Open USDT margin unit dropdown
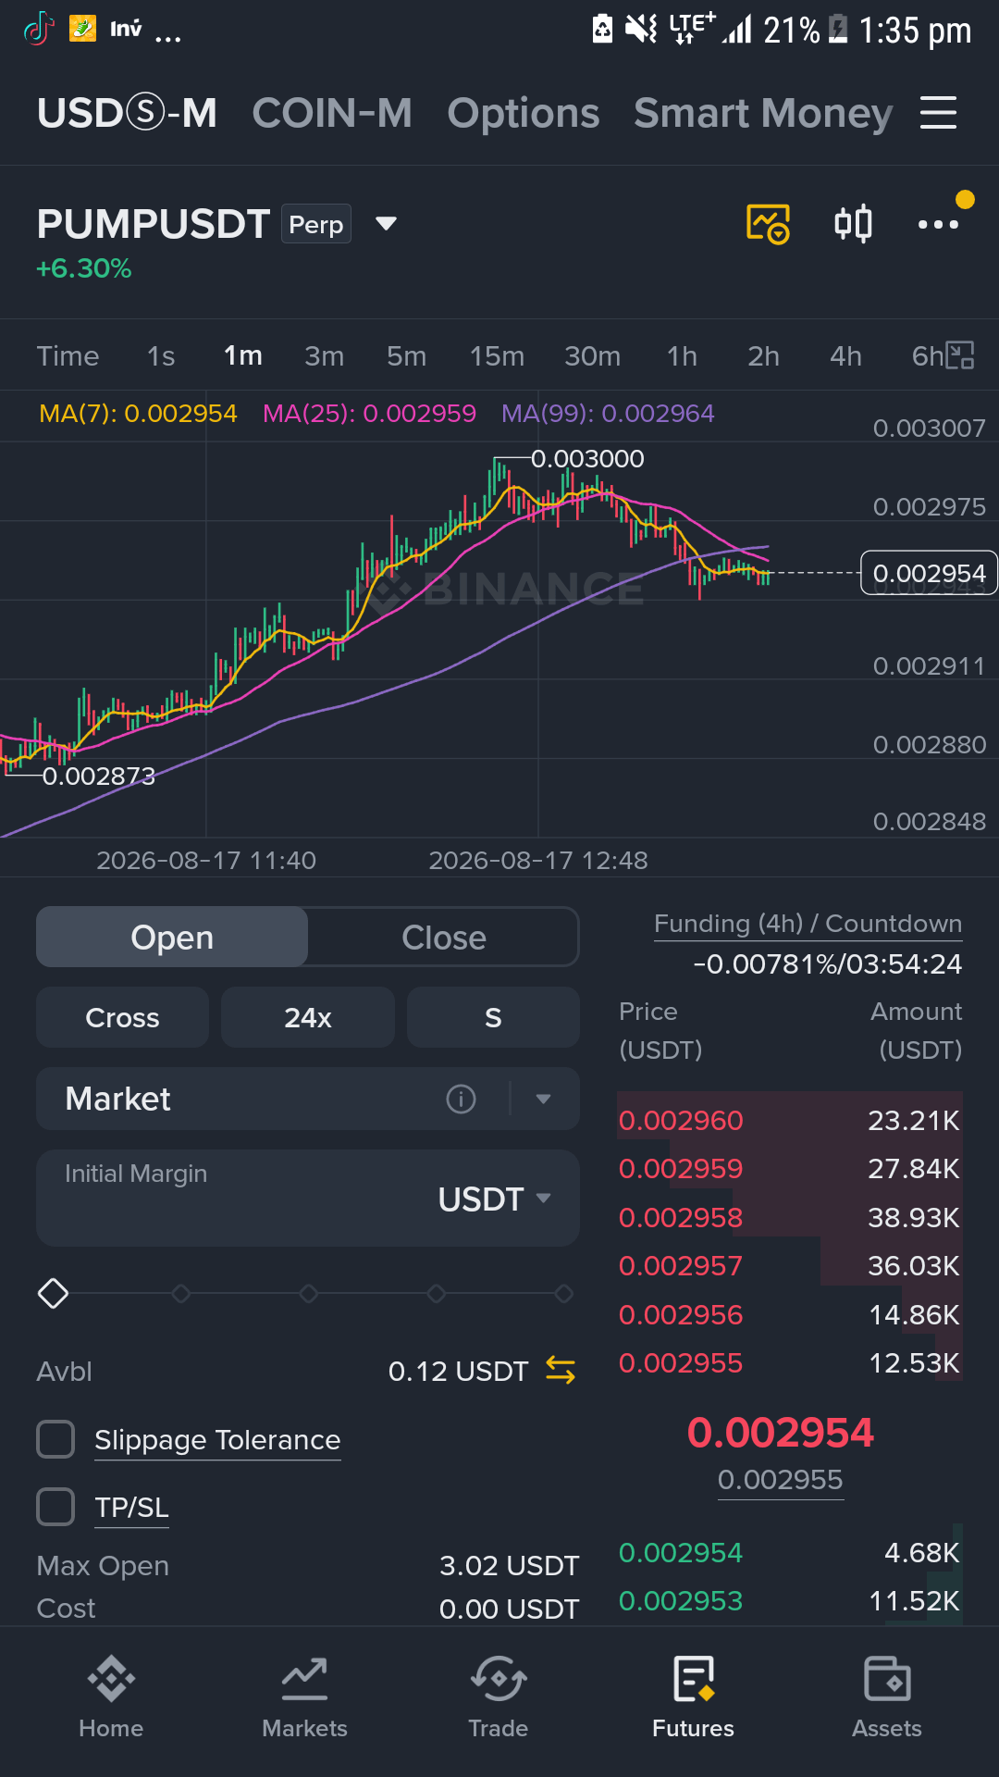 point(495,1199)
